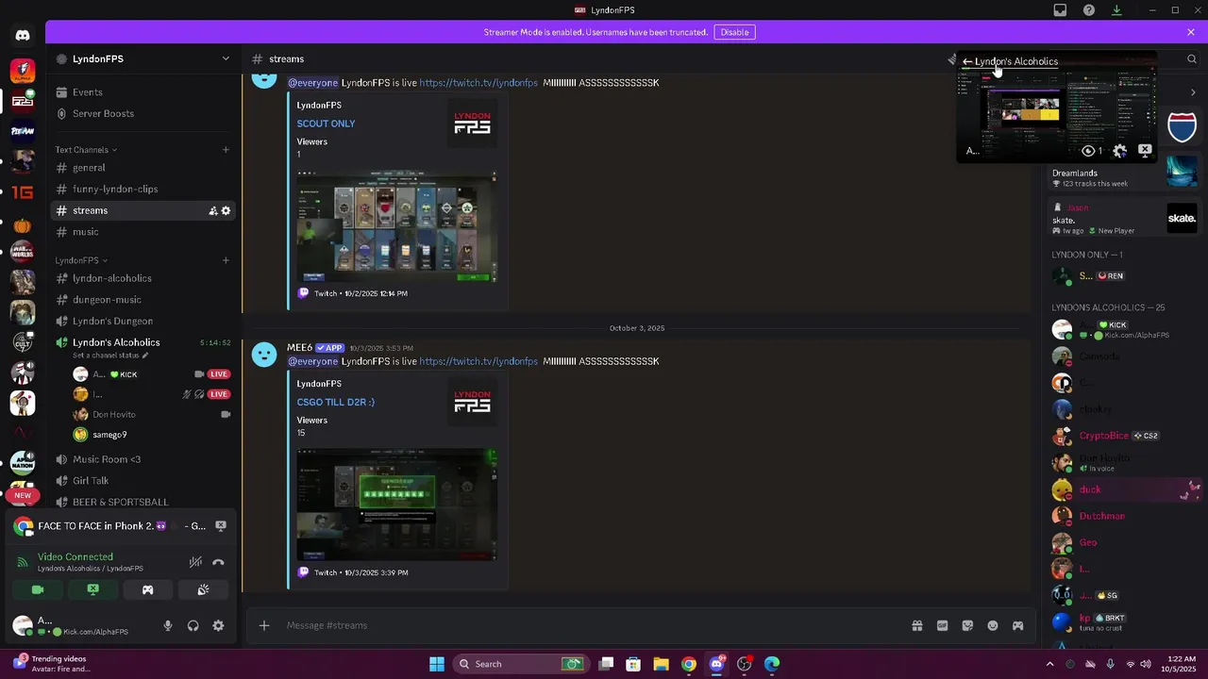
Task: Open Events in sidebar
Action: tap(143, 92)
